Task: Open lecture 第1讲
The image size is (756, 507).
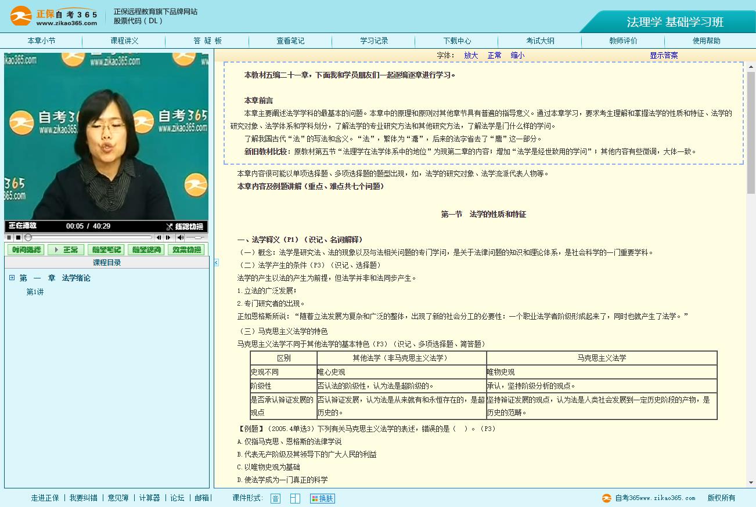Action: [x=35, y=292]
